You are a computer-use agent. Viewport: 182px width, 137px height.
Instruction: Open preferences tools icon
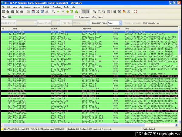(x=129, y=12)
